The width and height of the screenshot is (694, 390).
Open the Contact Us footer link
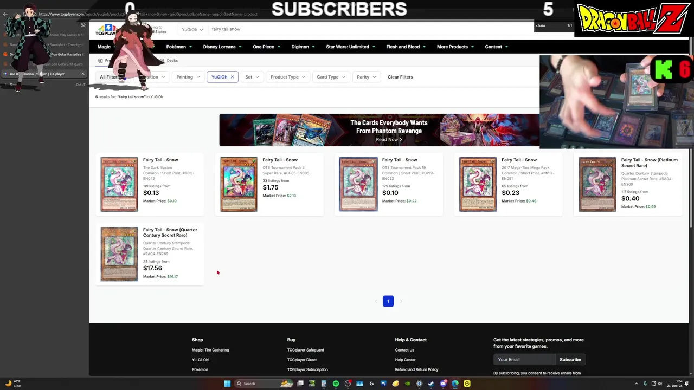404,350
